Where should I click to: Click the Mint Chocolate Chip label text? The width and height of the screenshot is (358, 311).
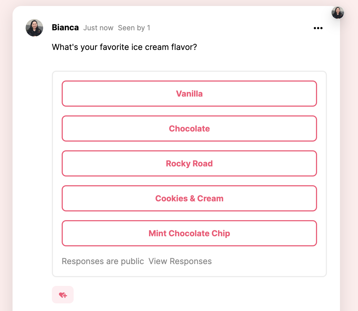pyautogui.click(x=189, y=233)
